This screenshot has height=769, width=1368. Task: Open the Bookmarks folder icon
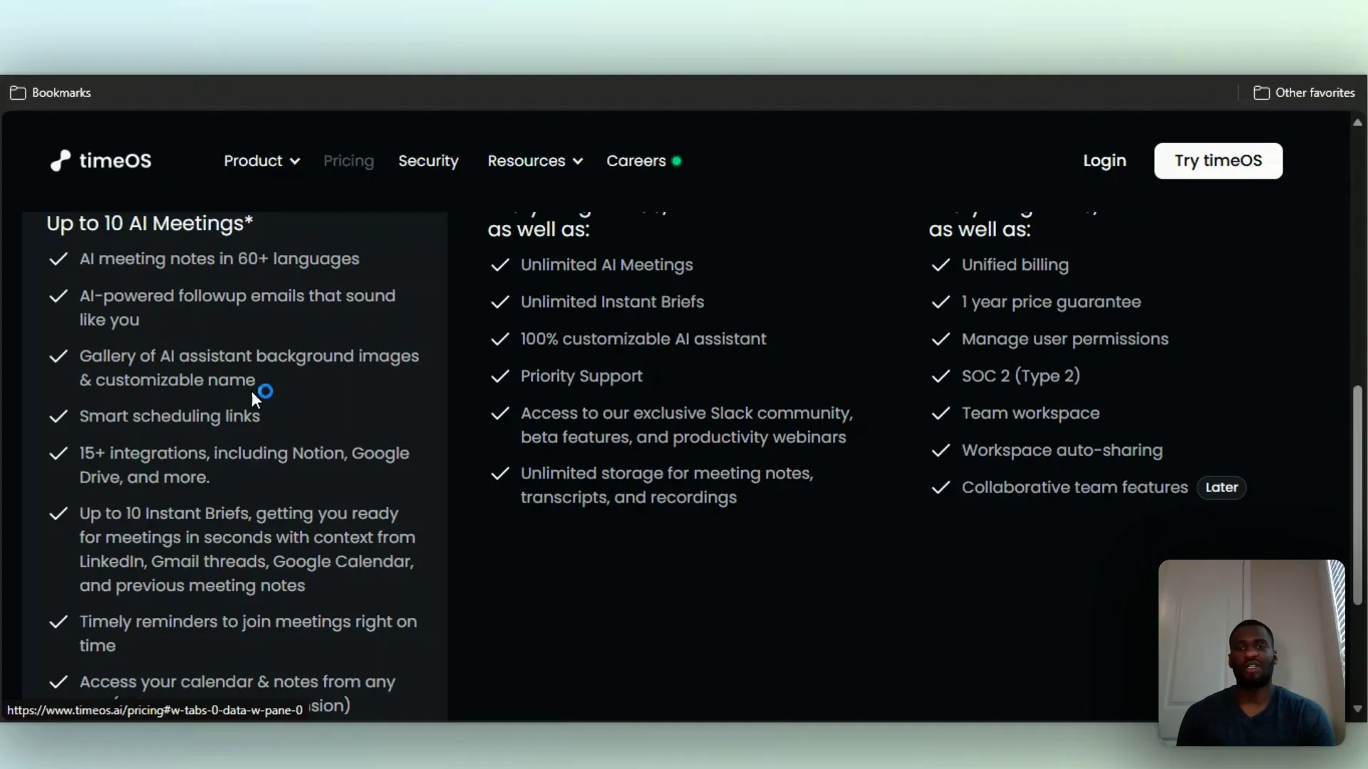coord(18,93)
